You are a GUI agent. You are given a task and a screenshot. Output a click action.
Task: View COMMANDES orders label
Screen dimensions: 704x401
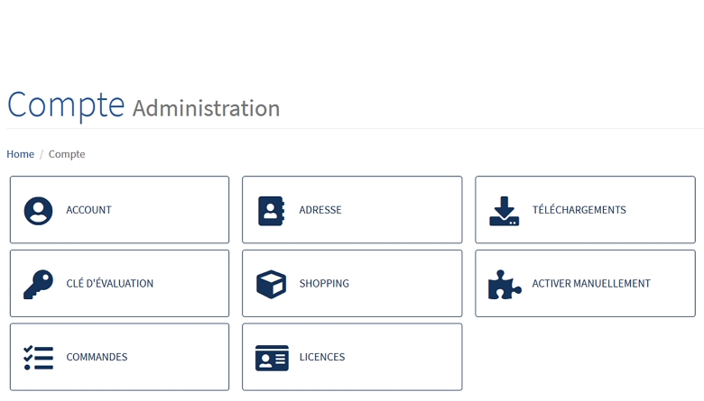[x=97, y=357]
